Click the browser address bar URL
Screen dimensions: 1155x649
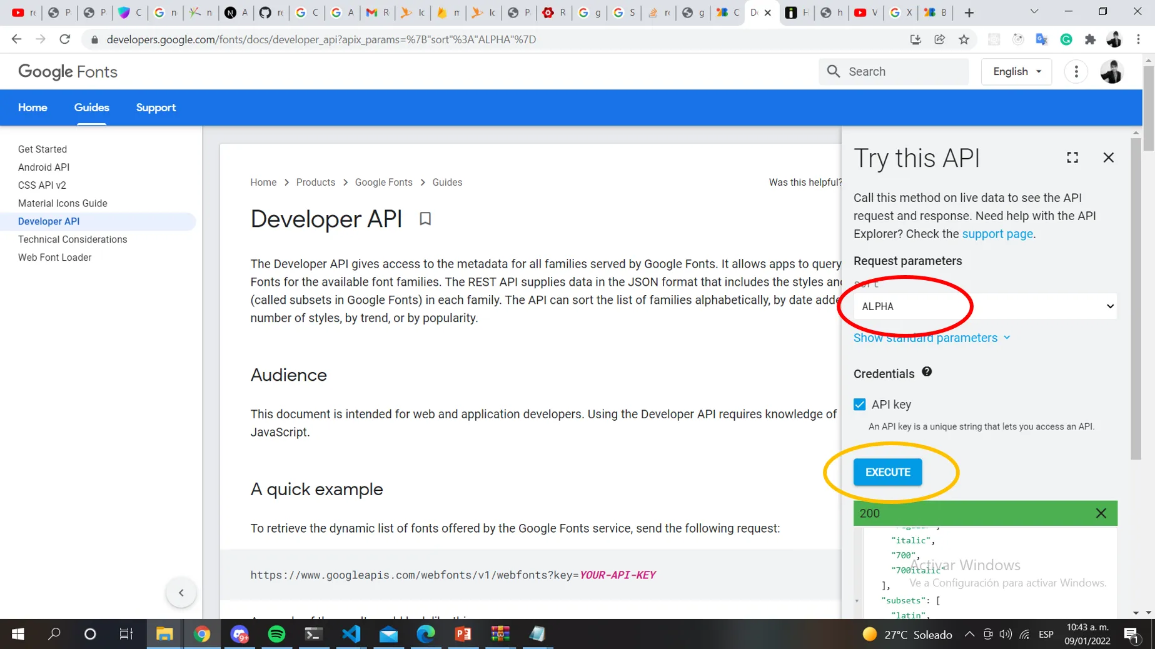[x=321, y=39]
